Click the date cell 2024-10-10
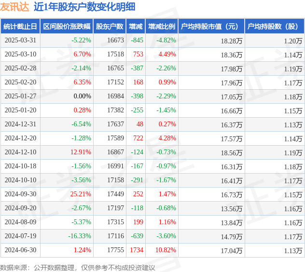305x272 pixels. (20, 180)
